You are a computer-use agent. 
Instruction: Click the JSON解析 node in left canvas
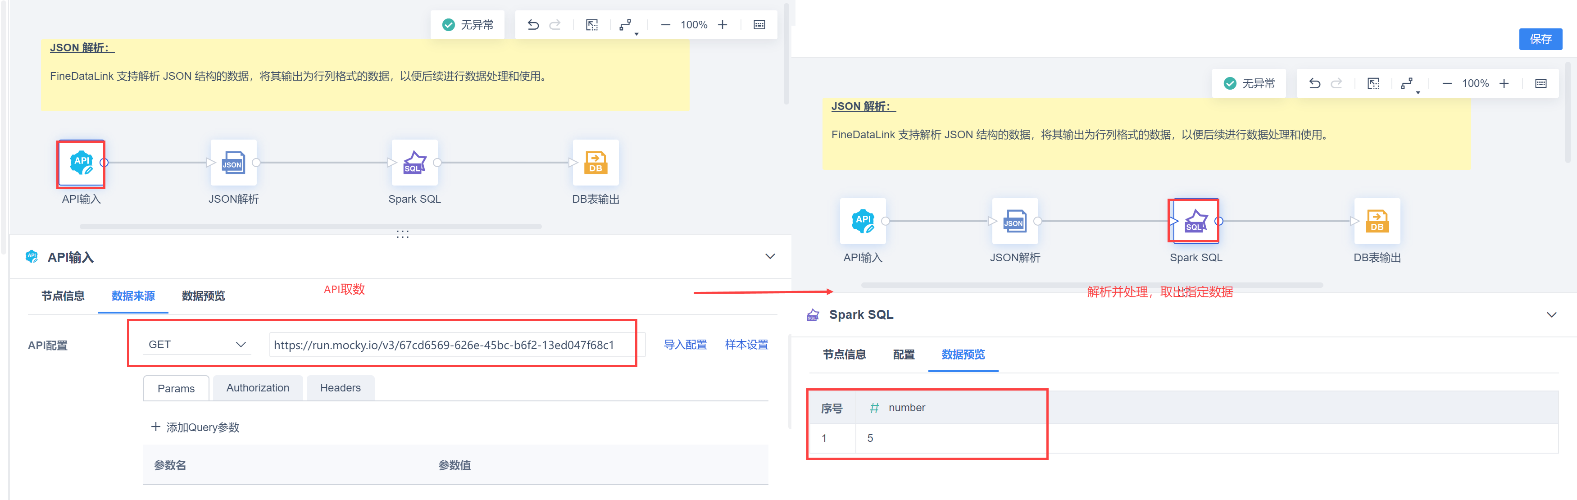click(233, 164)
